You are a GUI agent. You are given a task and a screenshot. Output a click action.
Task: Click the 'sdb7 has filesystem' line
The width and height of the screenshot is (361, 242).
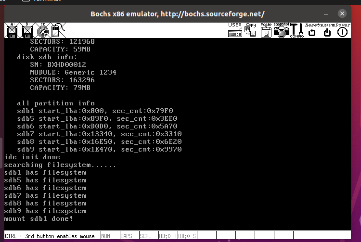pos(45,195)
